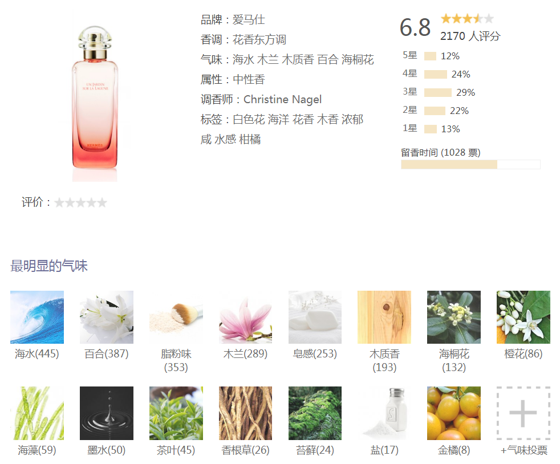This screenshot has height=464, width=560.
Task: Click scent note 海水 in 气味 row
Action: coord(243,60)
